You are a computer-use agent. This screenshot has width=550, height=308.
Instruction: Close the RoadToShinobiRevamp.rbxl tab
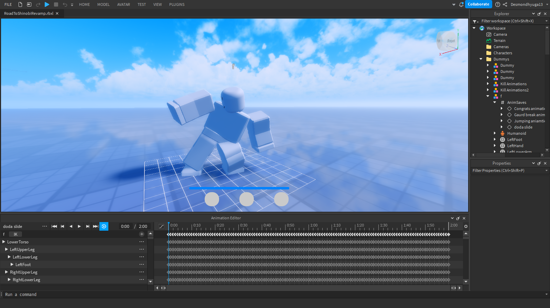tap(57, 13)
